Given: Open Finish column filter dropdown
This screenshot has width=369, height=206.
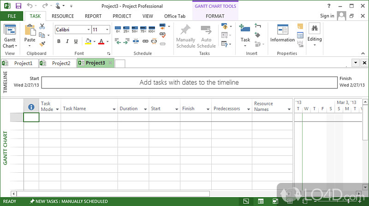Looking at the screenshot, I should [208, 109].
